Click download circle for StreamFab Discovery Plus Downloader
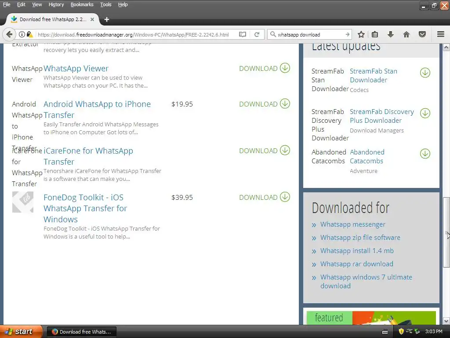The image size is (450, 338). 425,113
